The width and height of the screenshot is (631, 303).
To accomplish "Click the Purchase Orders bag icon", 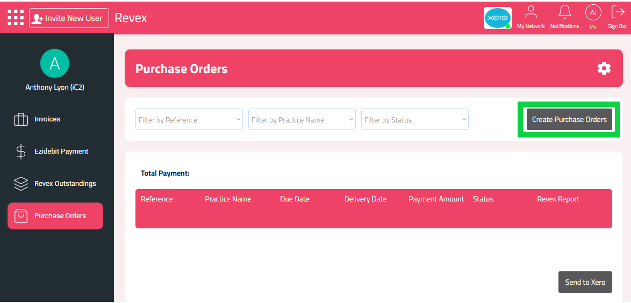I will [x=21, y=216].
